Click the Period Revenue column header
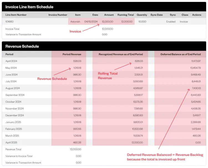Screen dimensions: 208x168 [72, 54]
